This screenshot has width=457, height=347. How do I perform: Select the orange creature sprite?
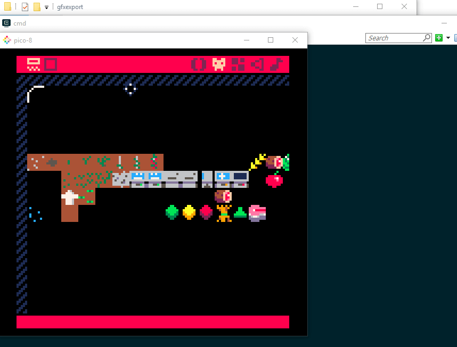pyautogui.click(x=224, y=213)
